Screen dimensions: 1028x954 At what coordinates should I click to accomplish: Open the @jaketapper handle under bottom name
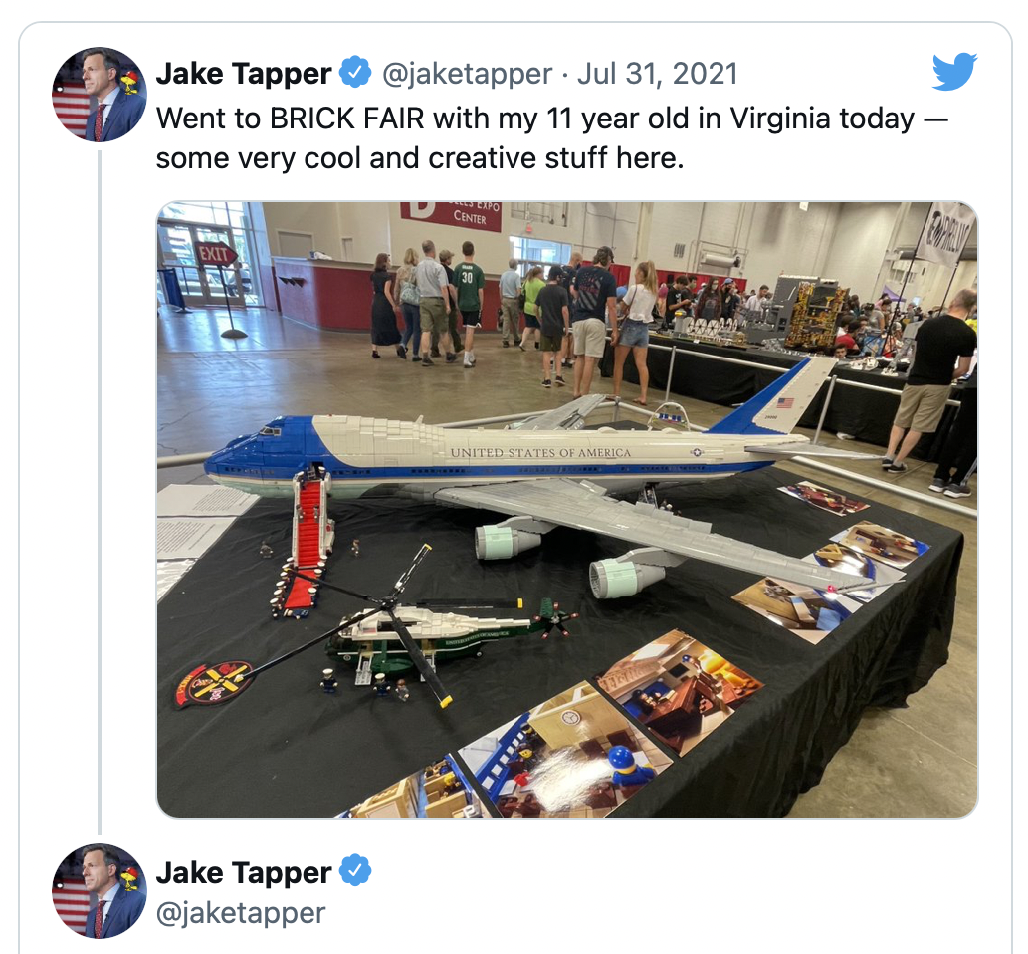[x=241, y=912]
